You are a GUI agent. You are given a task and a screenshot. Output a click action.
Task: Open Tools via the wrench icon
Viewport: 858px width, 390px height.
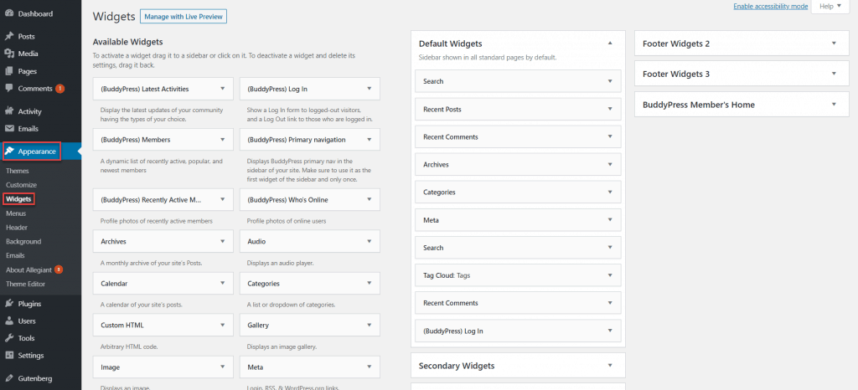point(9,338)
